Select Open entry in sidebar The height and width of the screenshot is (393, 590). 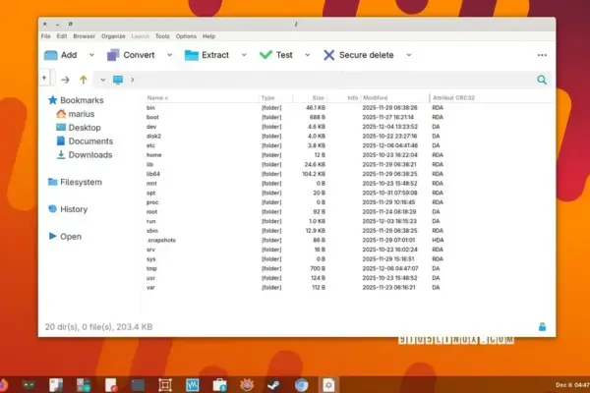pyautogui.click(x=65, y=237)
